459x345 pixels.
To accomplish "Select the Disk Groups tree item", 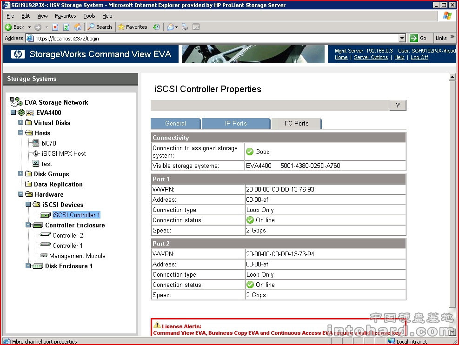I will pos(52,174).
